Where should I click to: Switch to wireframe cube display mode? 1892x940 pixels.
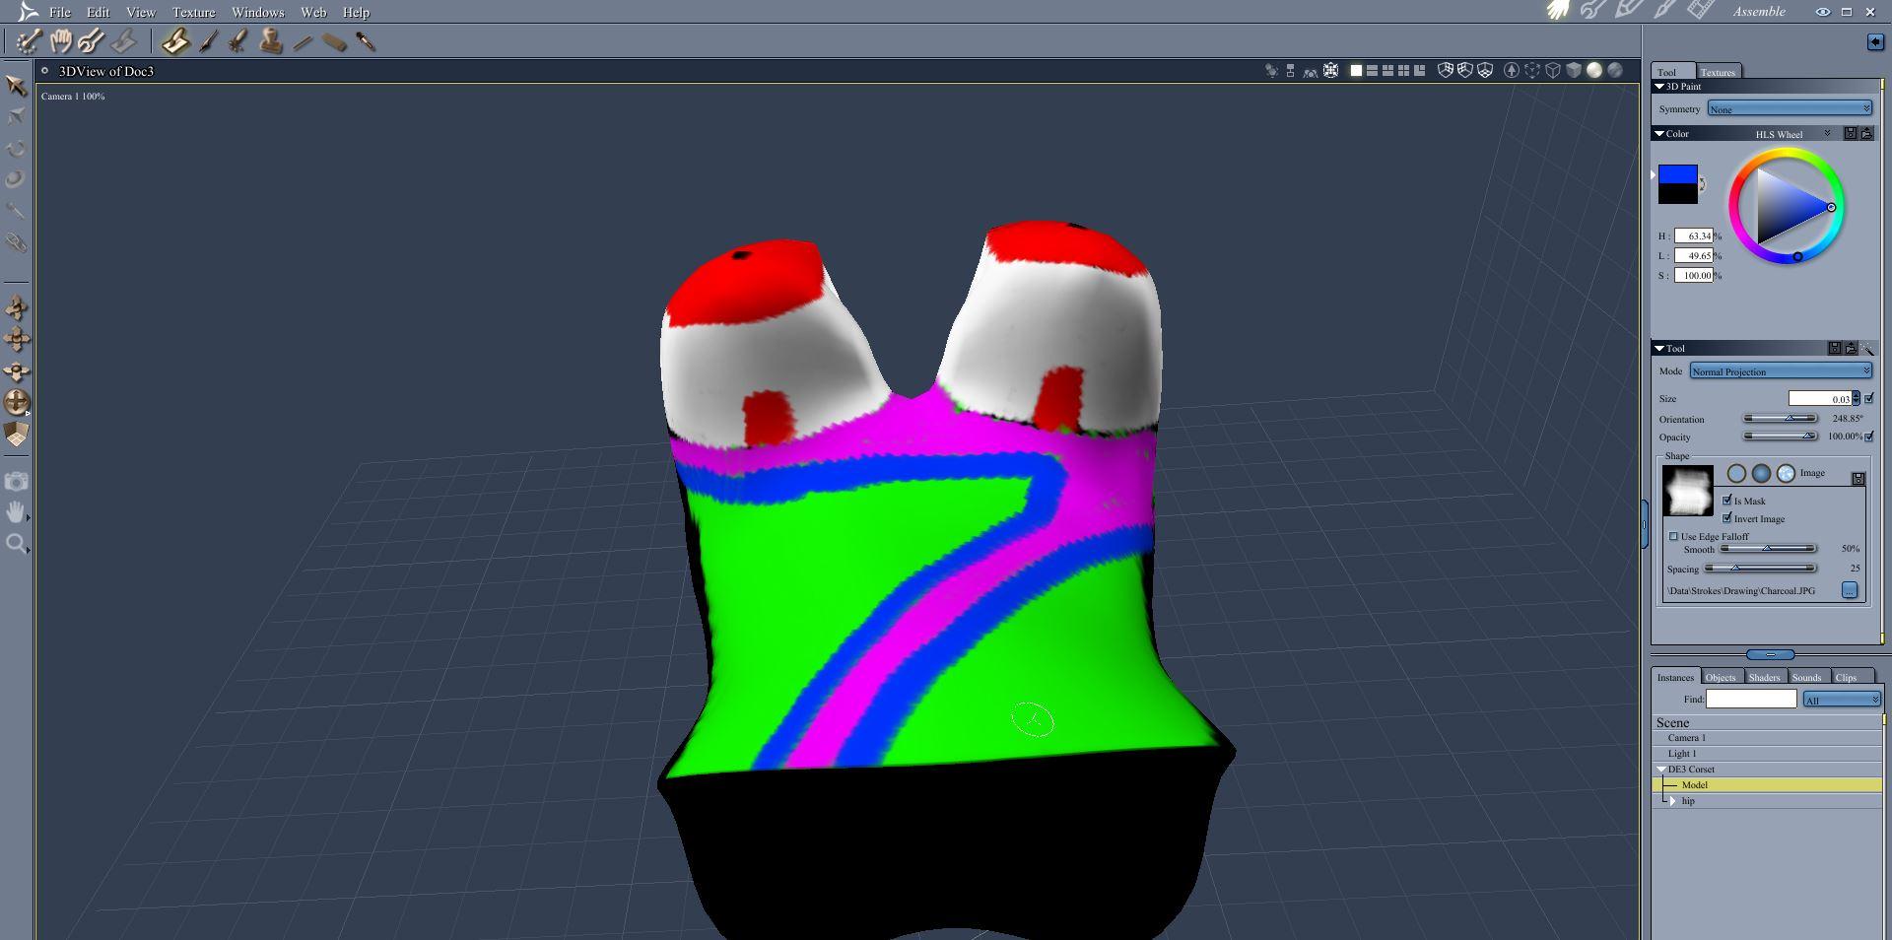1553,70
